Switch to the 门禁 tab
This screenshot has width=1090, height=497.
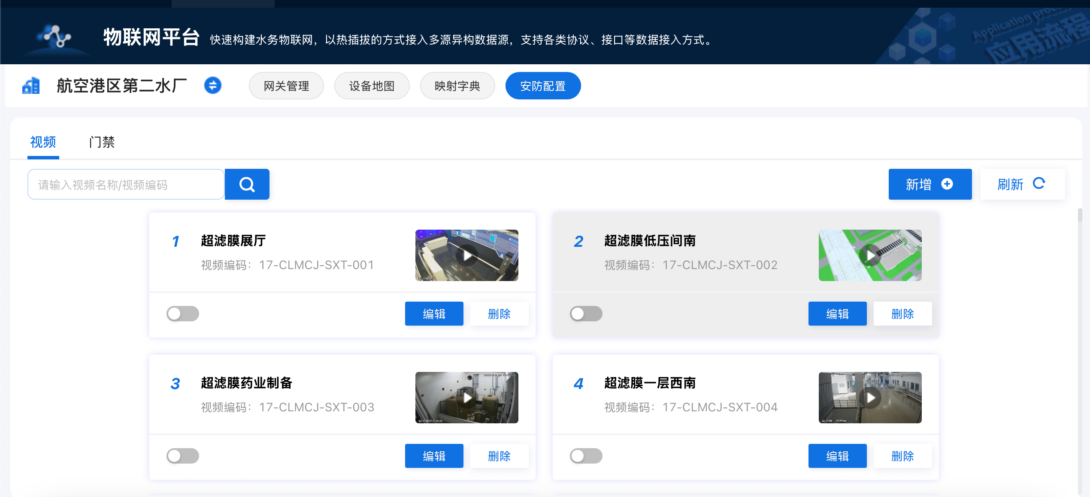tap(102, 142)
